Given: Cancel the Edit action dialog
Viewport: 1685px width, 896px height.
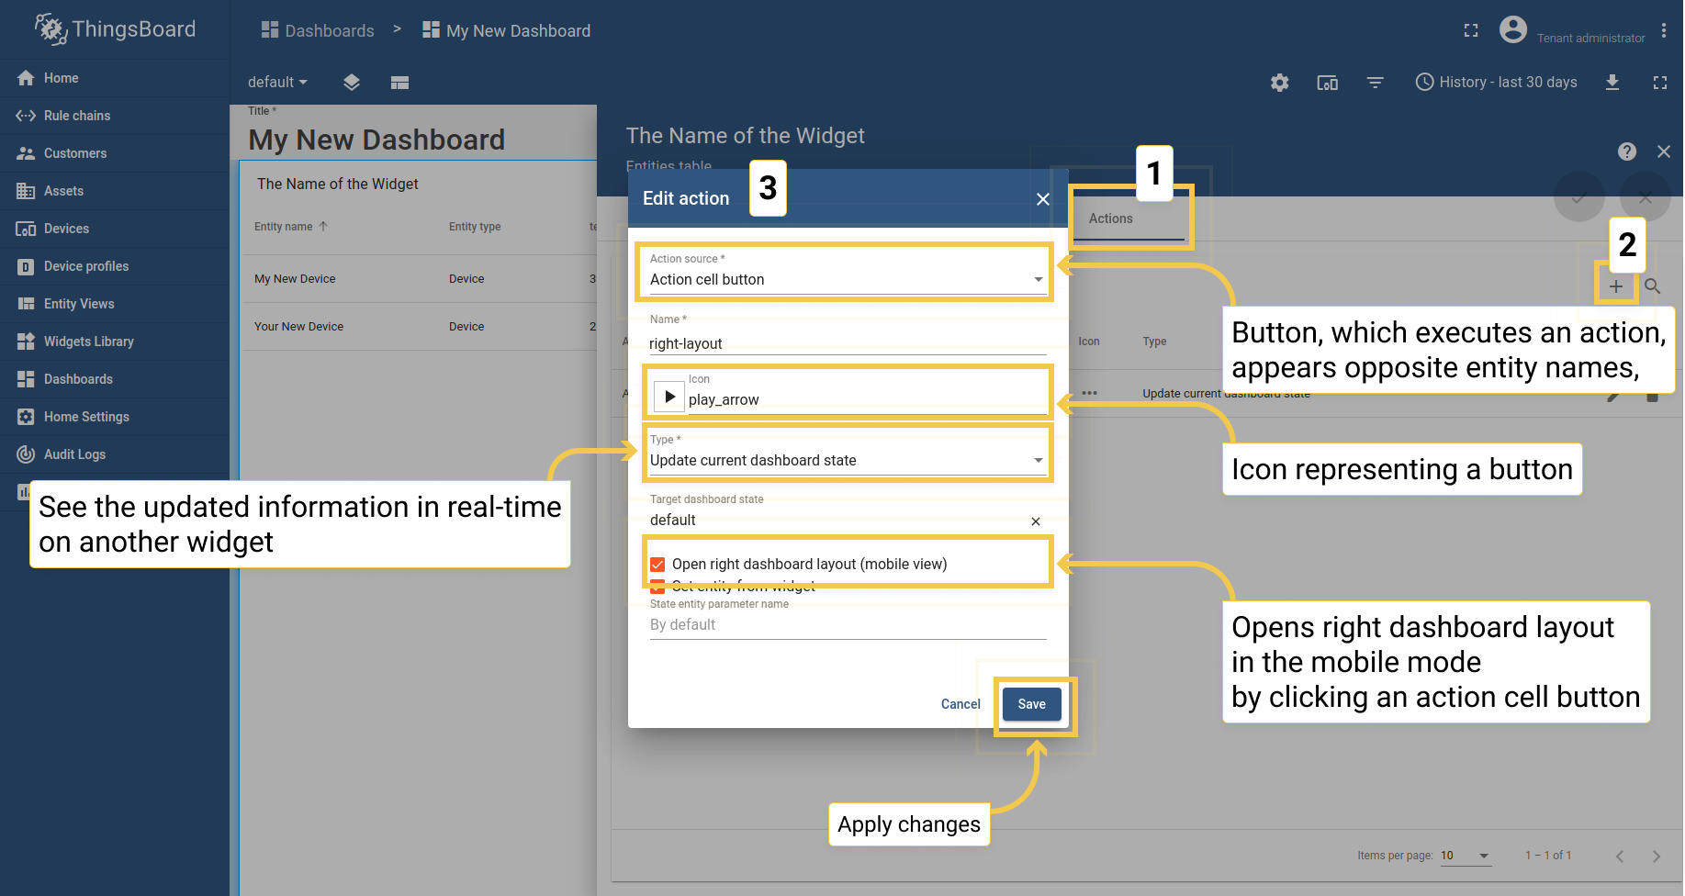Looking at the screenshot, I should click(960, 704).
